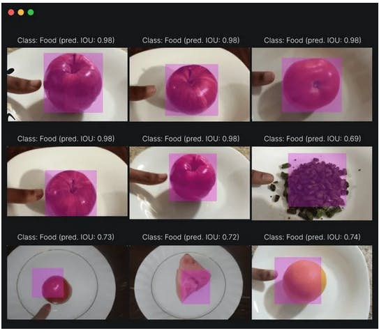
Task: Open the first row's left apple thumbnail
Action: (x=67, y=84)
